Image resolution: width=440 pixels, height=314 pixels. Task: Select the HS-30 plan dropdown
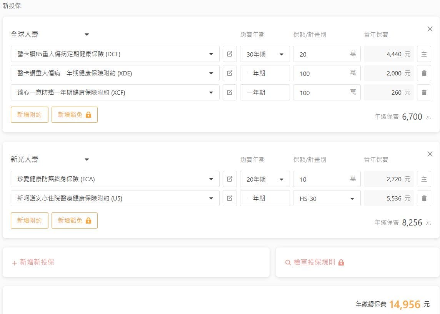click(x=327, y=199)
